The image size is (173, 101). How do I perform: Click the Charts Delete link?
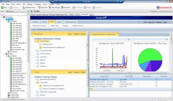click(83, 72)
